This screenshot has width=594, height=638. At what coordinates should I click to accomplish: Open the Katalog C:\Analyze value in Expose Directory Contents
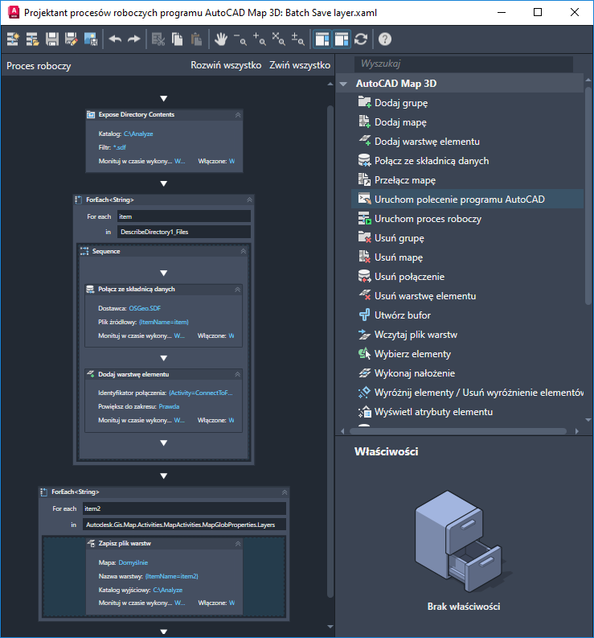tap(138, 134)
